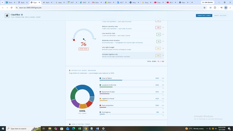The height and width of the screenshot is (131, 233).
Task: Open Excel from the taskbar
Action: click(79, 129)
